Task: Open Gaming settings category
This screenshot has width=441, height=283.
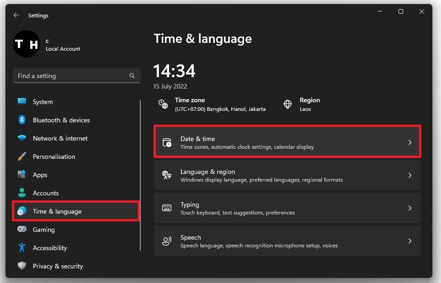Action: coord(76,230)
